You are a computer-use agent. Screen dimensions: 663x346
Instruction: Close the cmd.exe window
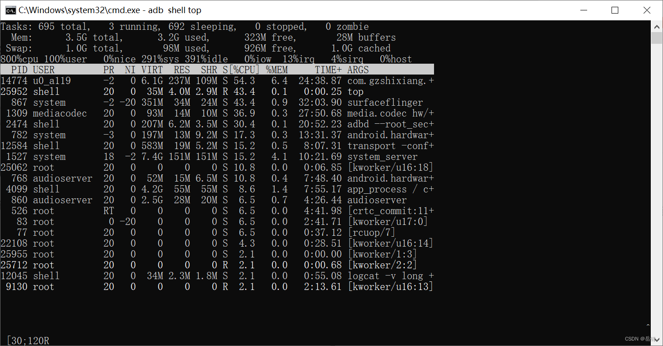coord(646,10)
